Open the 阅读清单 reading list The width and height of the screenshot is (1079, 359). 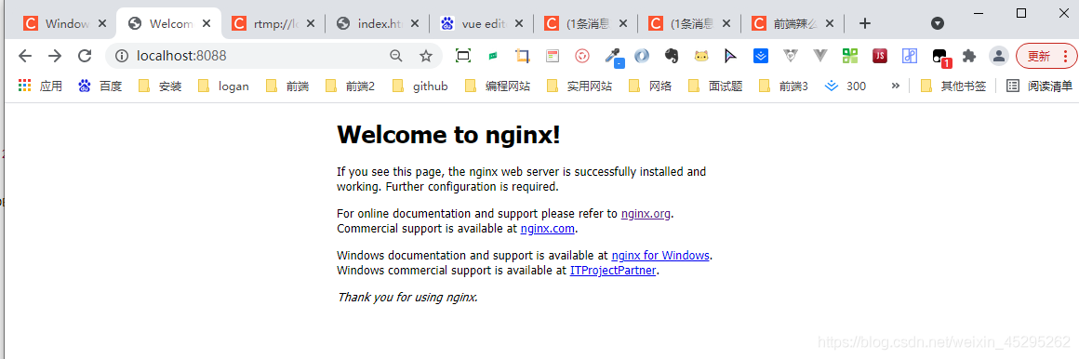pos(1039,86)
